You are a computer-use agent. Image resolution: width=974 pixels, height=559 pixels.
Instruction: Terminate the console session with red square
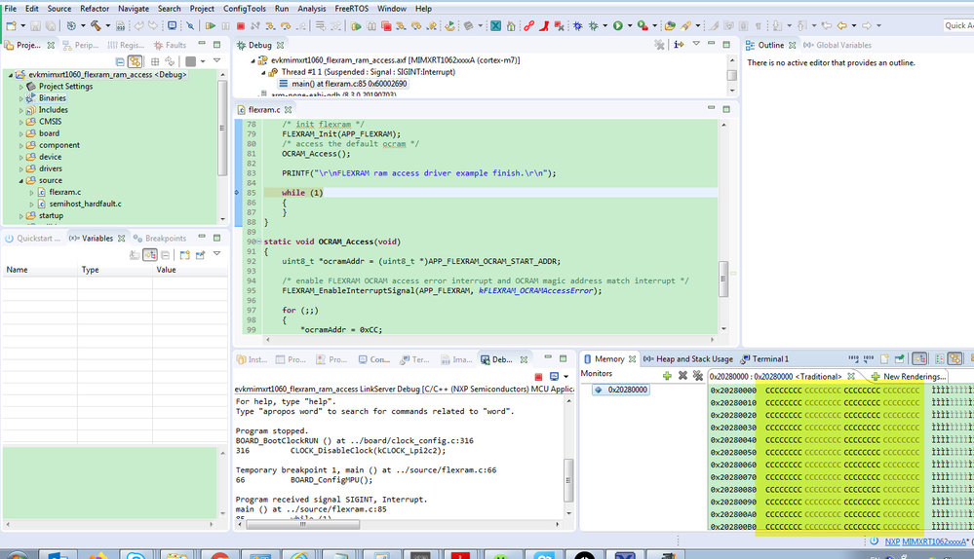[x=538, y=376]
